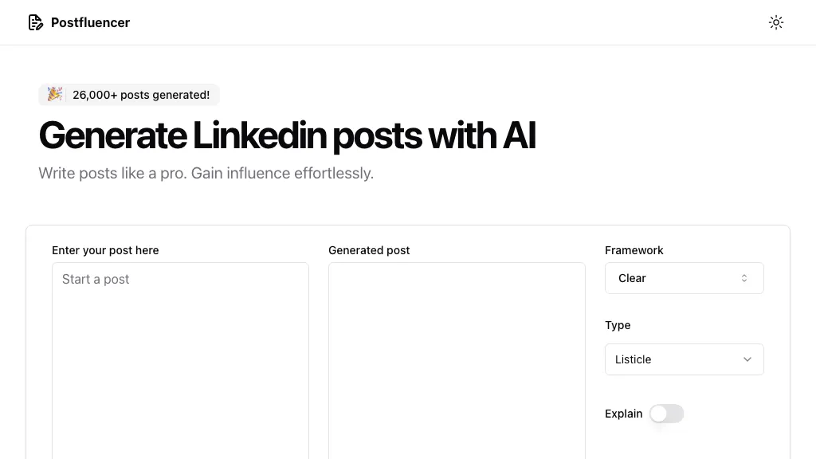Enable the Explain toggle switch
The width and height of the screenshot is (816, 459).
click(x=667, y=414)
